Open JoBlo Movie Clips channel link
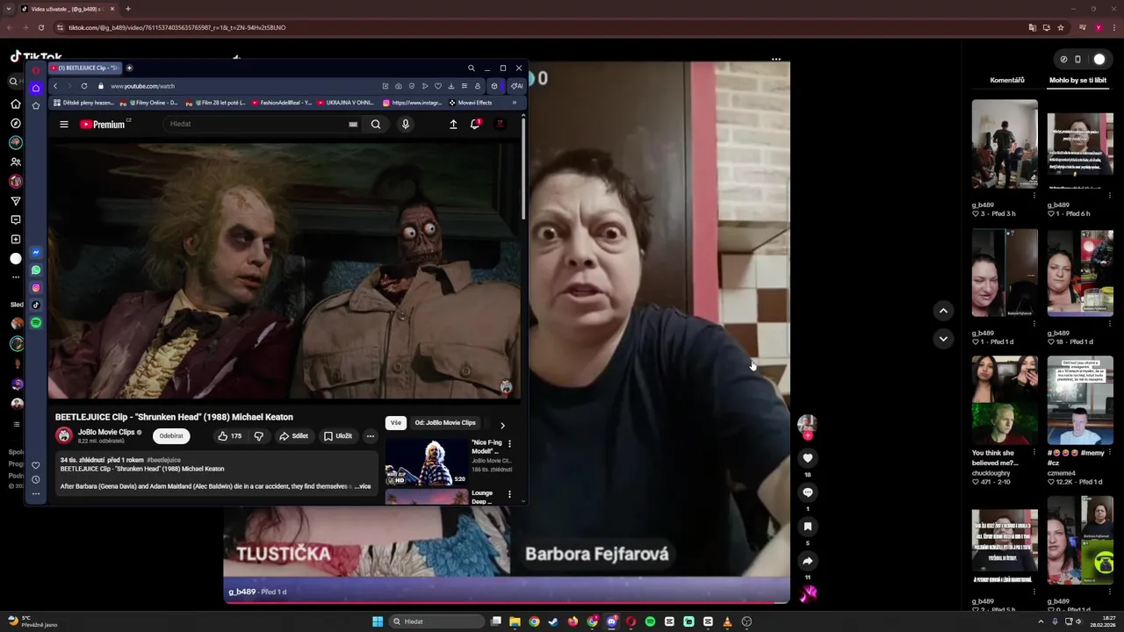Screen dimensions: 1124x632 (106, 432)
